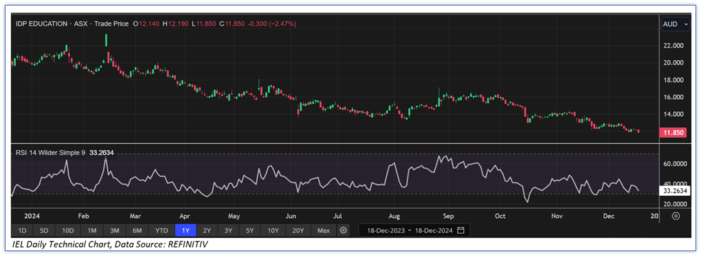The width and height of the screenshot is (701, 256).
Task: Click the May label on time axis
Action: point(235,217)
